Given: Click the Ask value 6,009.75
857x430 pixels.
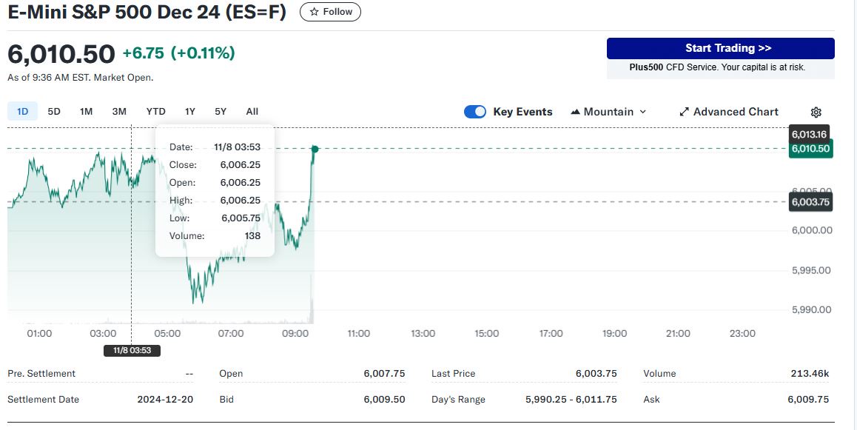Looking at the screenshot, I should (808, 400).
